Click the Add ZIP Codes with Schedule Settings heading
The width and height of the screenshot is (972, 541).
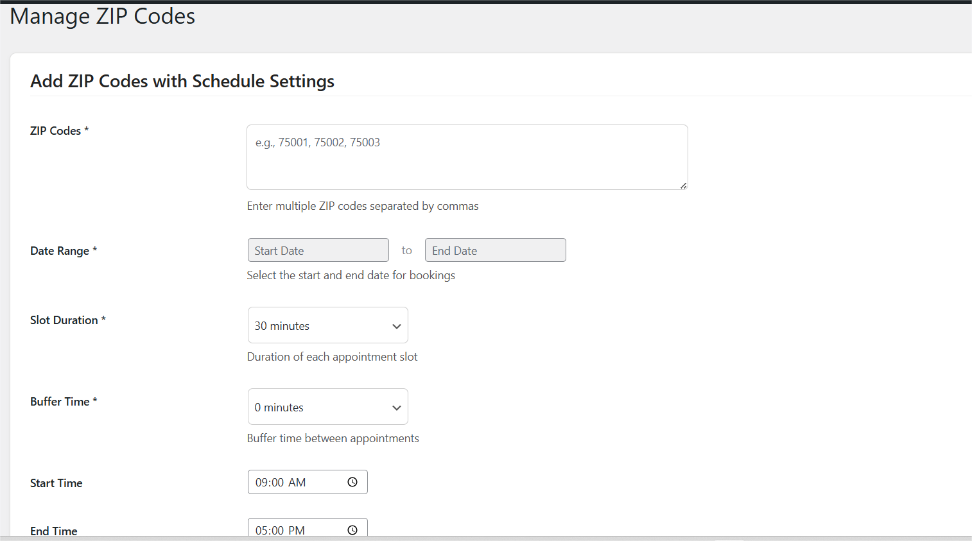(x=182, y=82)
